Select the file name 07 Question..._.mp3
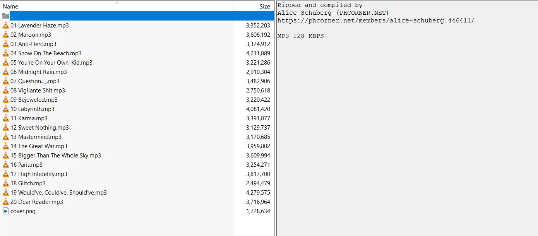Image resolution: width=538 pixels, height=236 pixels. pyautogui.click(x=35, y=81)
